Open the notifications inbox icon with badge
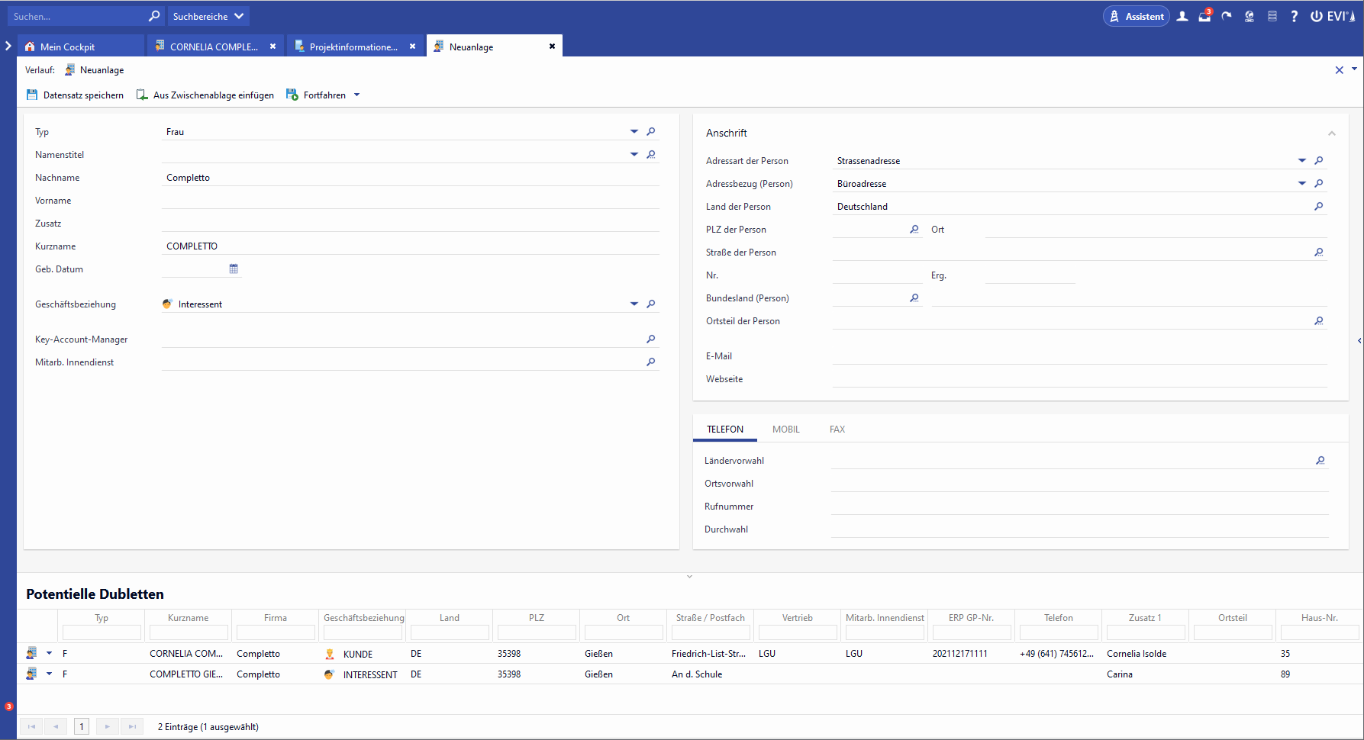 (1204, 16)
